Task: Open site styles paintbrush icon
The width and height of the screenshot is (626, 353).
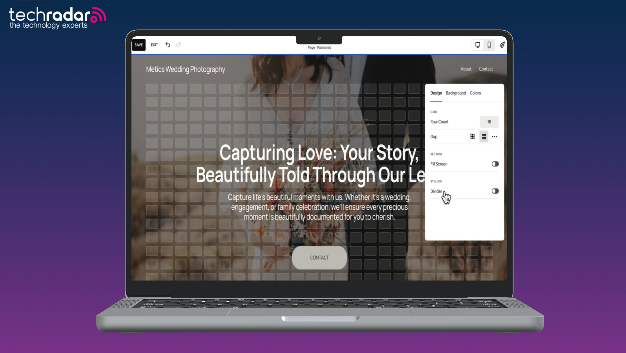Action: coord(502,45)
